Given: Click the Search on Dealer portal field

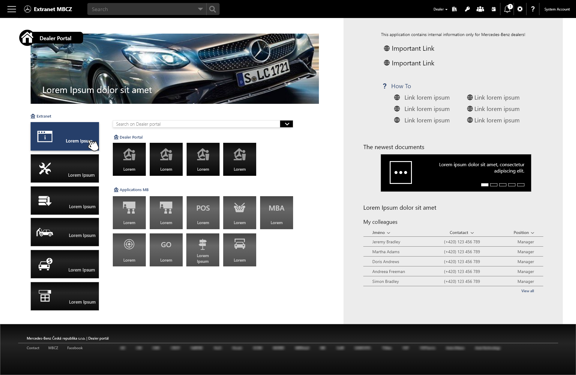Looking at the screenshot, I should click(196, 124).
